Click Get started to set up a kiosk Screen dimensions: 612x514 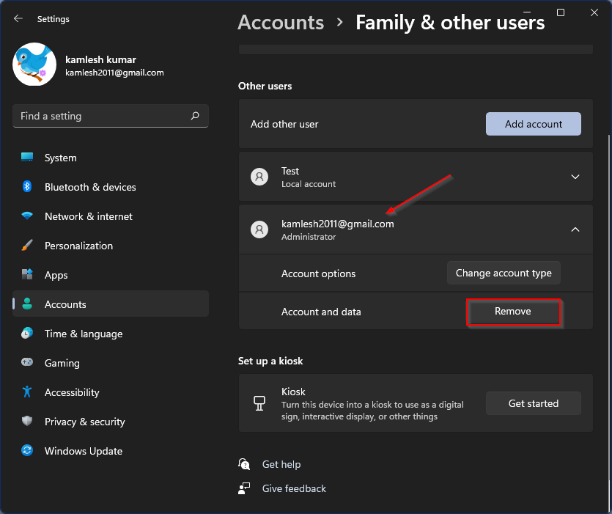pyautogui.click(x=533, y=403)
